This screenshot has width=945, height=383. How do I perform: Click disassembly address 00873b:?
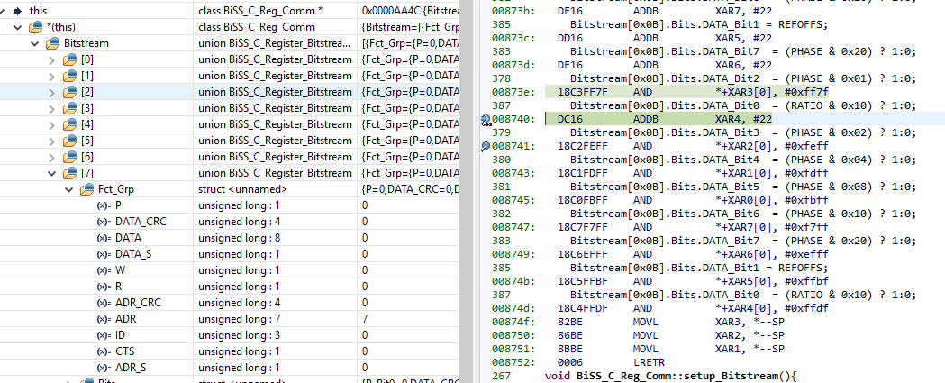click(x=513, y=12)
